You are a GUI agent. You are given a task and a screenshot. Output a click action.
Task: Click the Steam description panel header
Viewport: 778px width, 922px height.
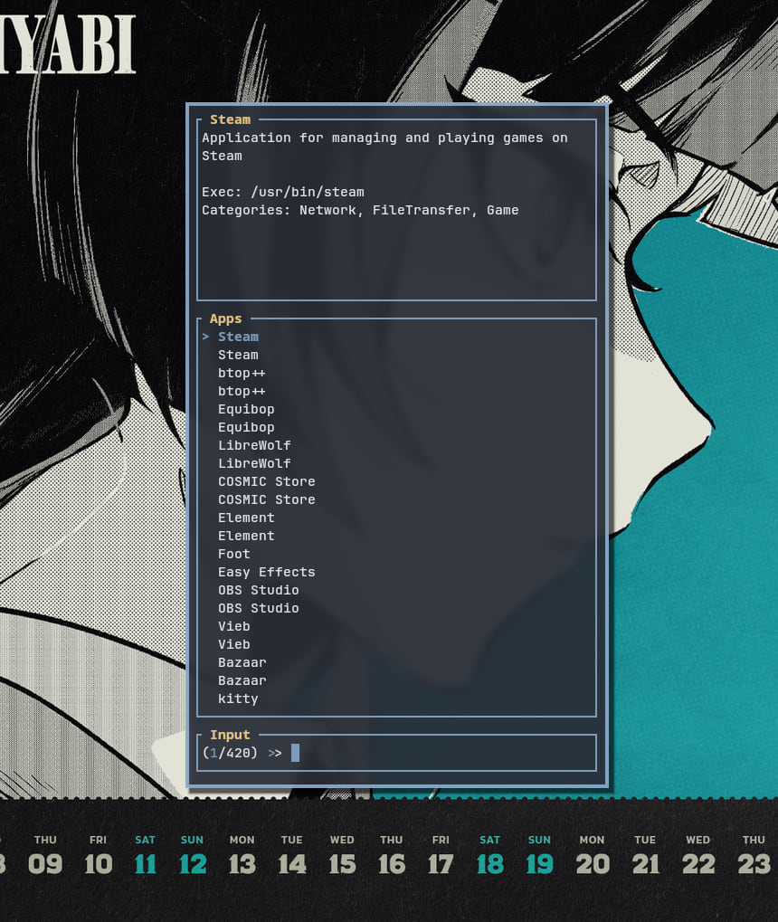tap(229, 119)
